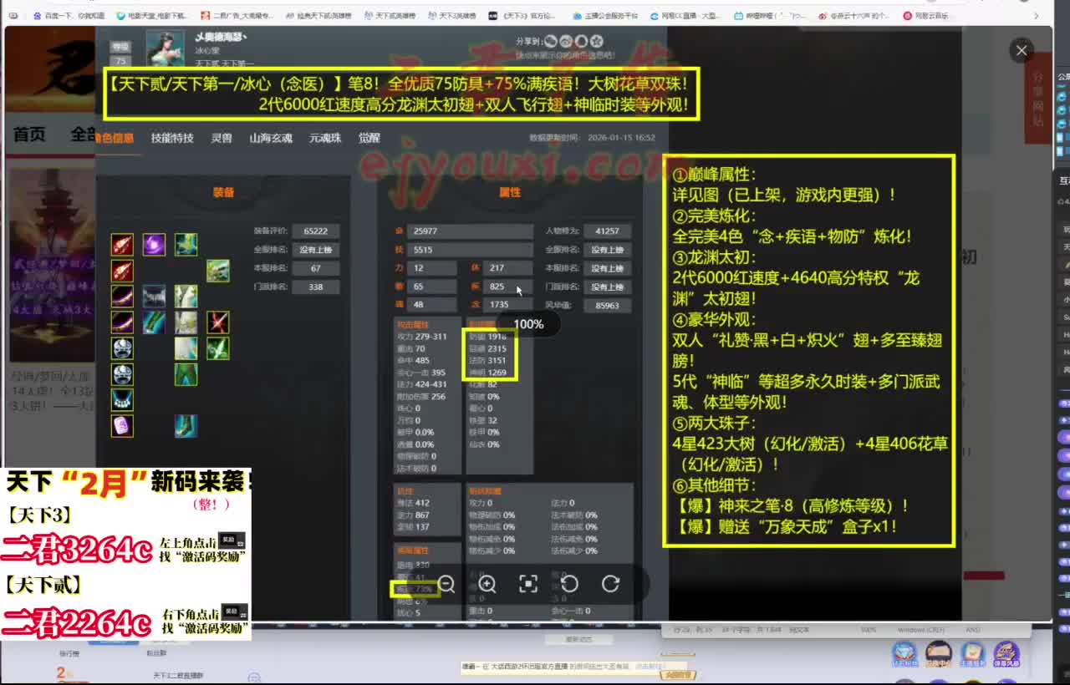Zoom in the image with the plus magnifier

tap(487, 584)
